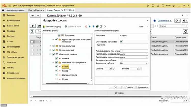Open the 1C main menu hamburger icon
The height and width of the screenshot is (107, 191).
click(x=10, y=6)
